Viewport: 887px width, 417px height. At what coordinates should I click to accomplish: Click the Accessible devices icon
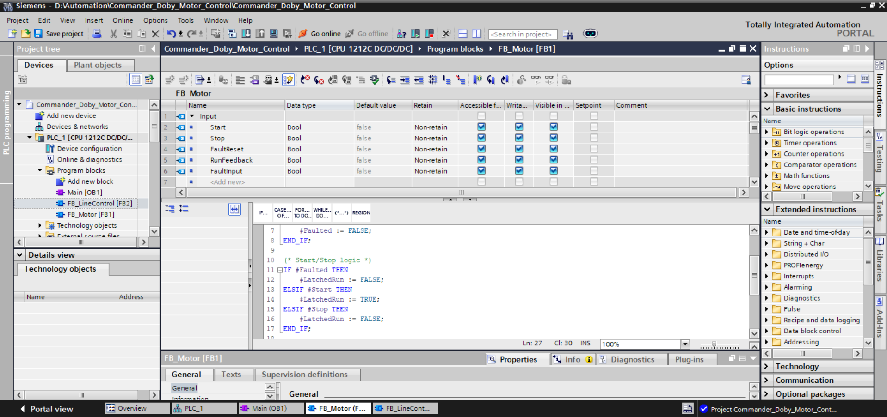(x=401, y=34)
